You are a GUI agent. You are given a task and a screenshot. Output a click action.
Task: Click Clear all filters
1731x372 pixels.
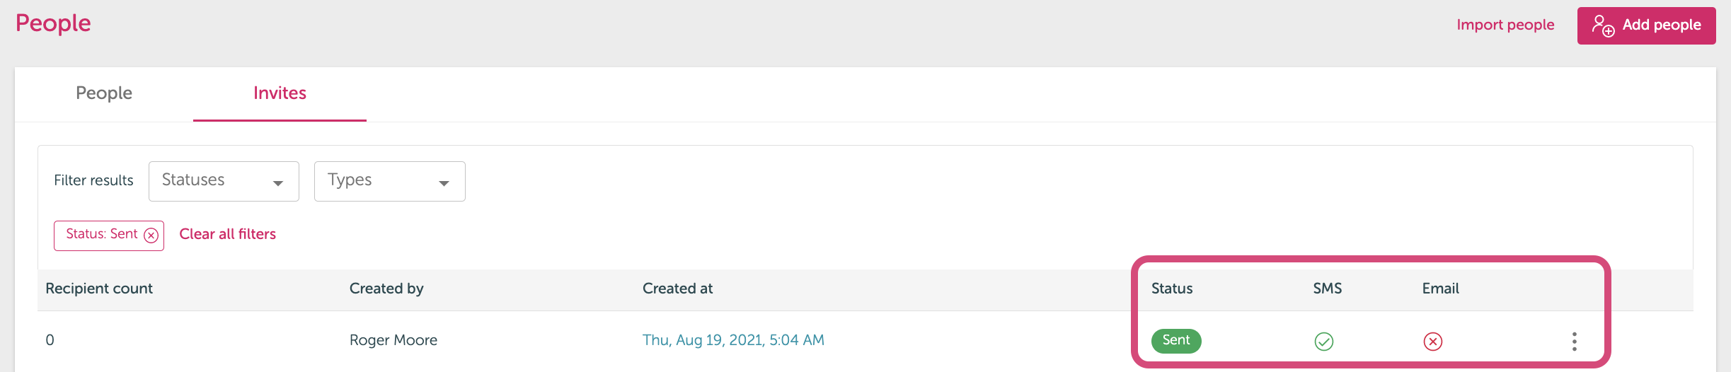[x=227, y=234]
